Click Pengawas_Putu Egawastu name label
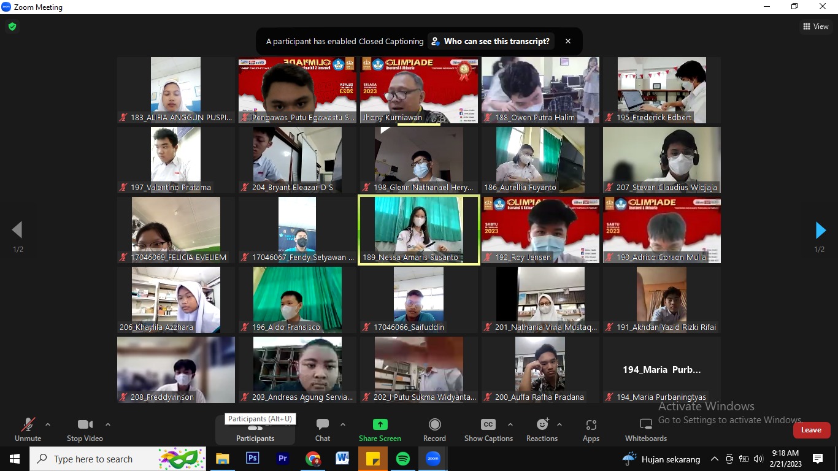The height and width of the screenshot is (471, 838). tap(298, 117)
